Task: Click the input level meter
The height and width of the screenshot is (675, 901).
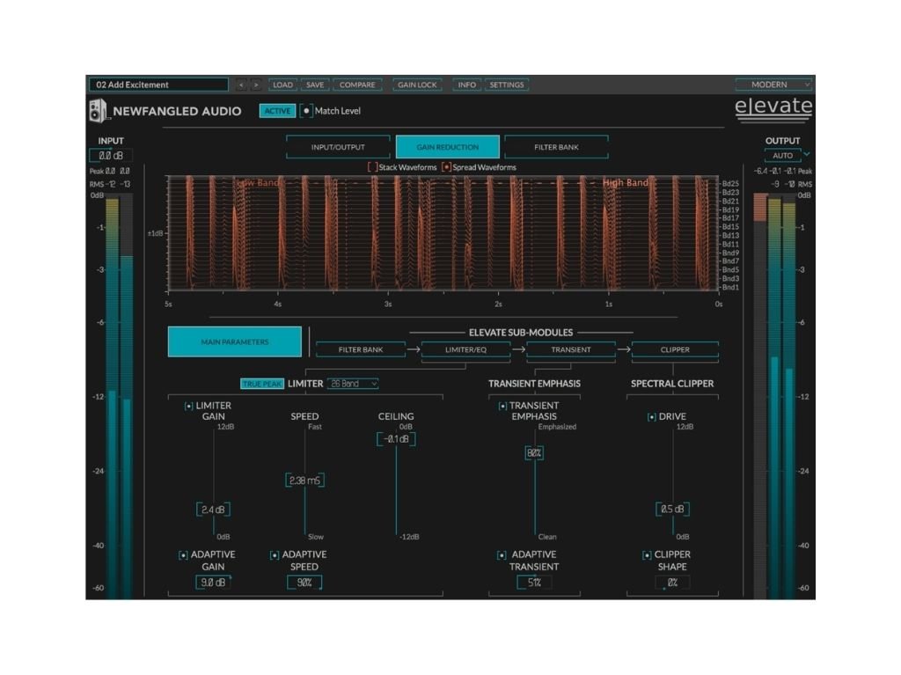Action: [120, 395]
